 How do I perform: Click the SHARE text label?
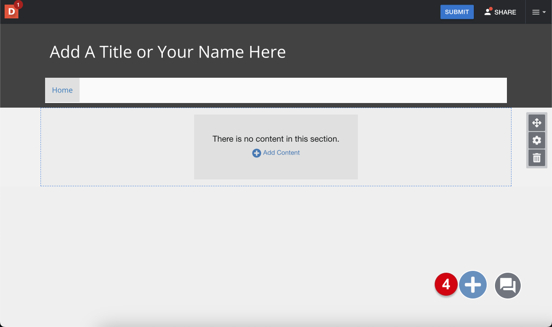pos(505,12)
